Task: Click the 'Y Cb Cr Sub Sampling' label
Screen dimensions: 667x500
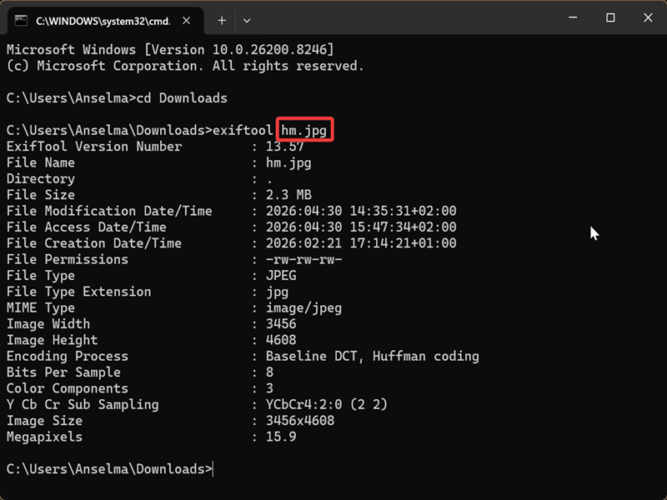Action: point(83,405)
